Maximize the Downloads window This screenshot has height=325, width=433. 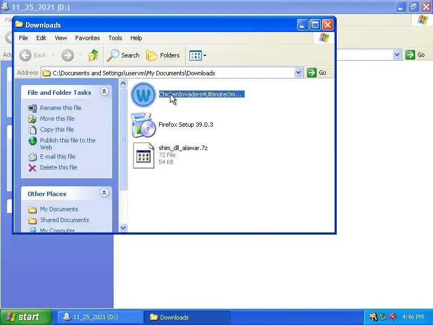coord(315,25)
